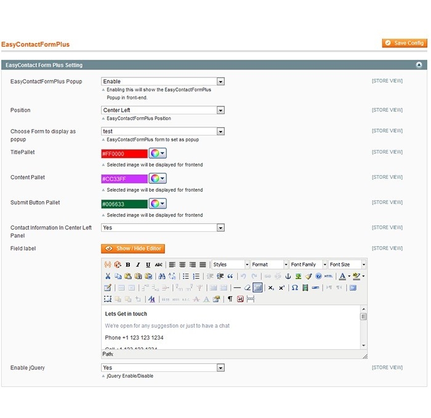Viewport: 431px width, 418px height.
Task: Click the Copy icon in editor toolbar
Action: tap(118, 276)
